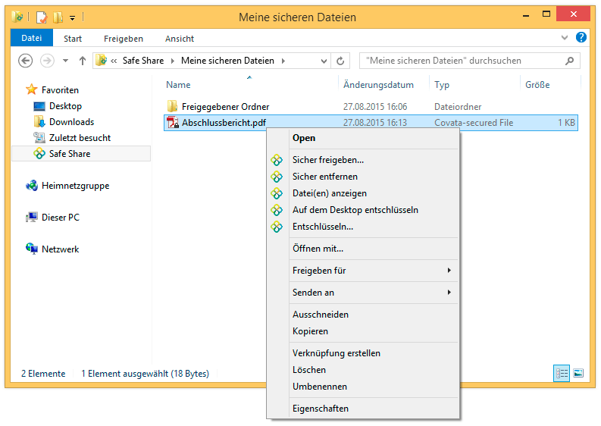Click Safe Share icon beside 'Sicher entfernen'
Image resolution: width=601 pixels, height=426 pixels.
(277, 177)
